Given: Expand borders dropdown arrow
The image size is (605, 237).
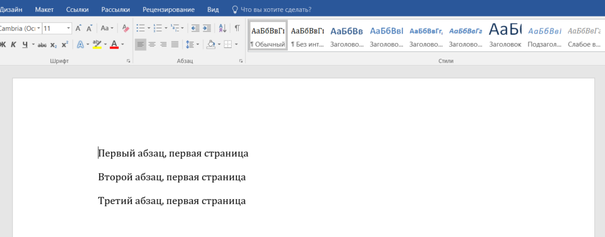Looking at the screenshot, I should point(236,45).
